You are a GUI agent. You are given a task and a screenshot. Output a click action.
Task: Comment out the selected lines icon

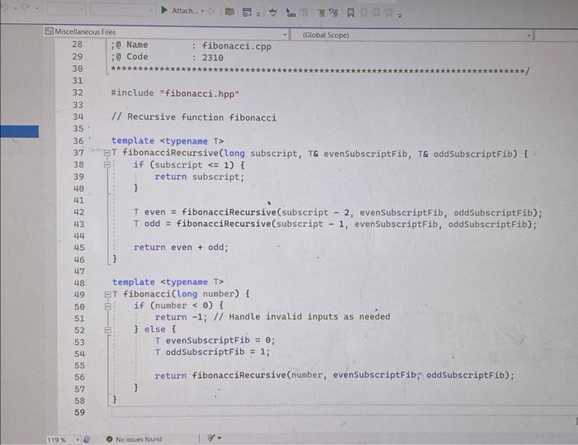321,13
